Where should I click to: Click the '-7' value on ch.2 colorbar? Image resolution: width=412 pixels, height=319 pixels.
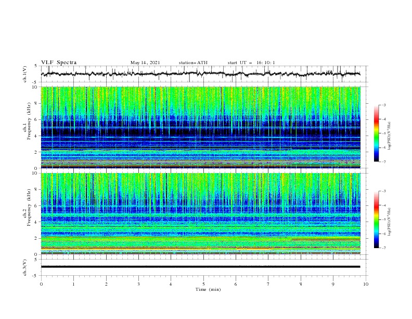(383, 248)
